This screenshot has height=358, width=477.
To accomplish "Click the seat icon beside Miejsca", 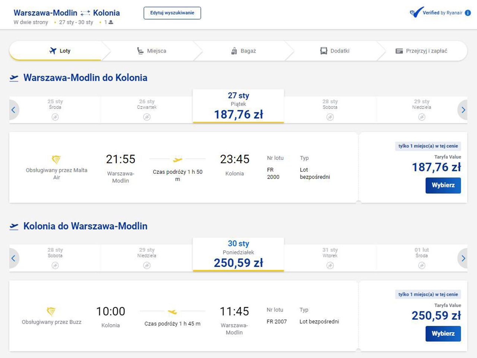I will pos(140,51).
